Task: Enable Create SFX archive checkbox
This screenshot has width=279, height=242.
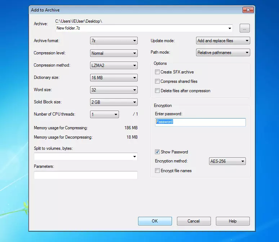Action: coord(157,72)
